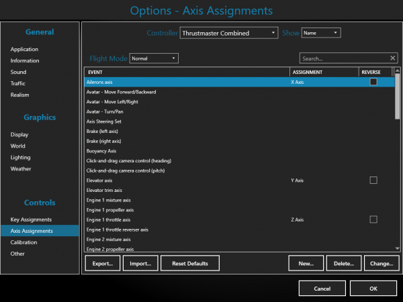The width and height of the screenshot is (403, 302).
Task: Go to Realism options in sidebar
Action: pos(20,95)
